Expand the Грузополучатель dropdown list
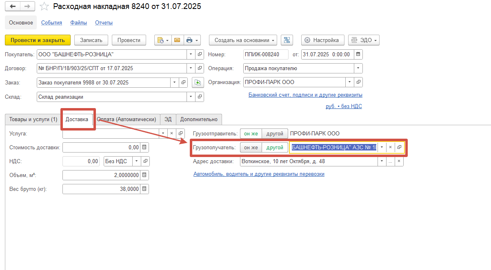Screen dimensions: 491x270 point(382,147)
